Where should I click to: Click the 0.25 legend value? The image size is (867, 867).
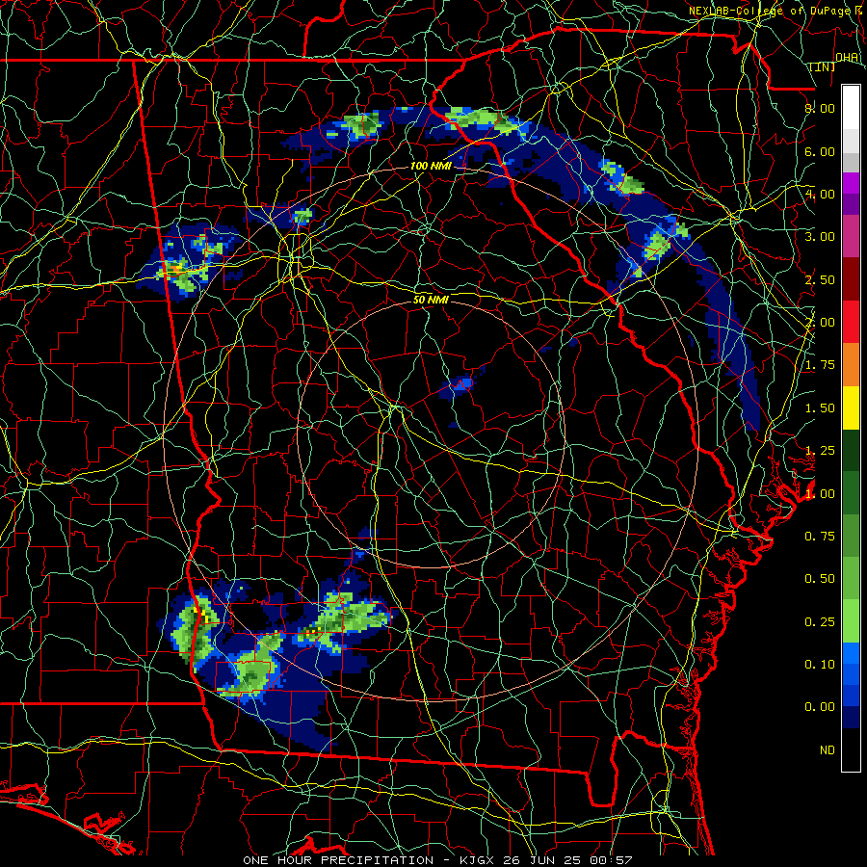[820, 622]
